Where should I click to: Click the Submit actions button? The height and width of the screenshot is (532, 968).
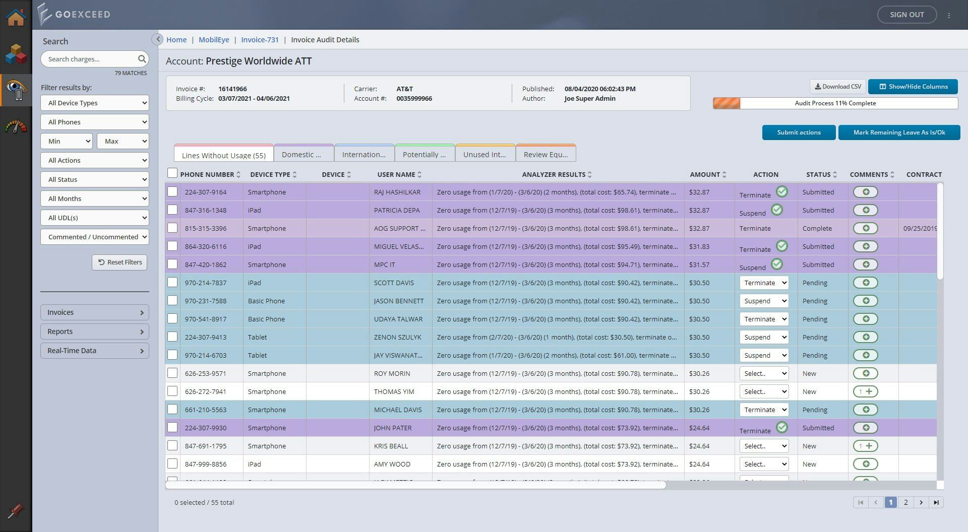point(798,132)
